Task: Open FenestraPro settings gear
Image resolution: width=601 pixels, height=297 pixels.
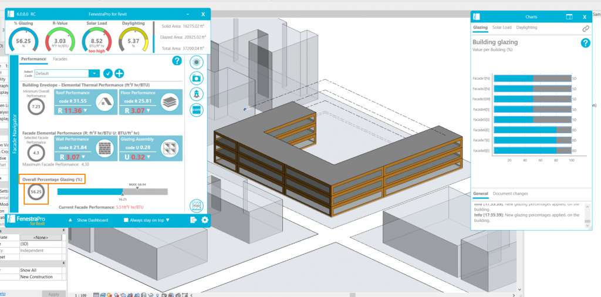Action: [205, 220]
